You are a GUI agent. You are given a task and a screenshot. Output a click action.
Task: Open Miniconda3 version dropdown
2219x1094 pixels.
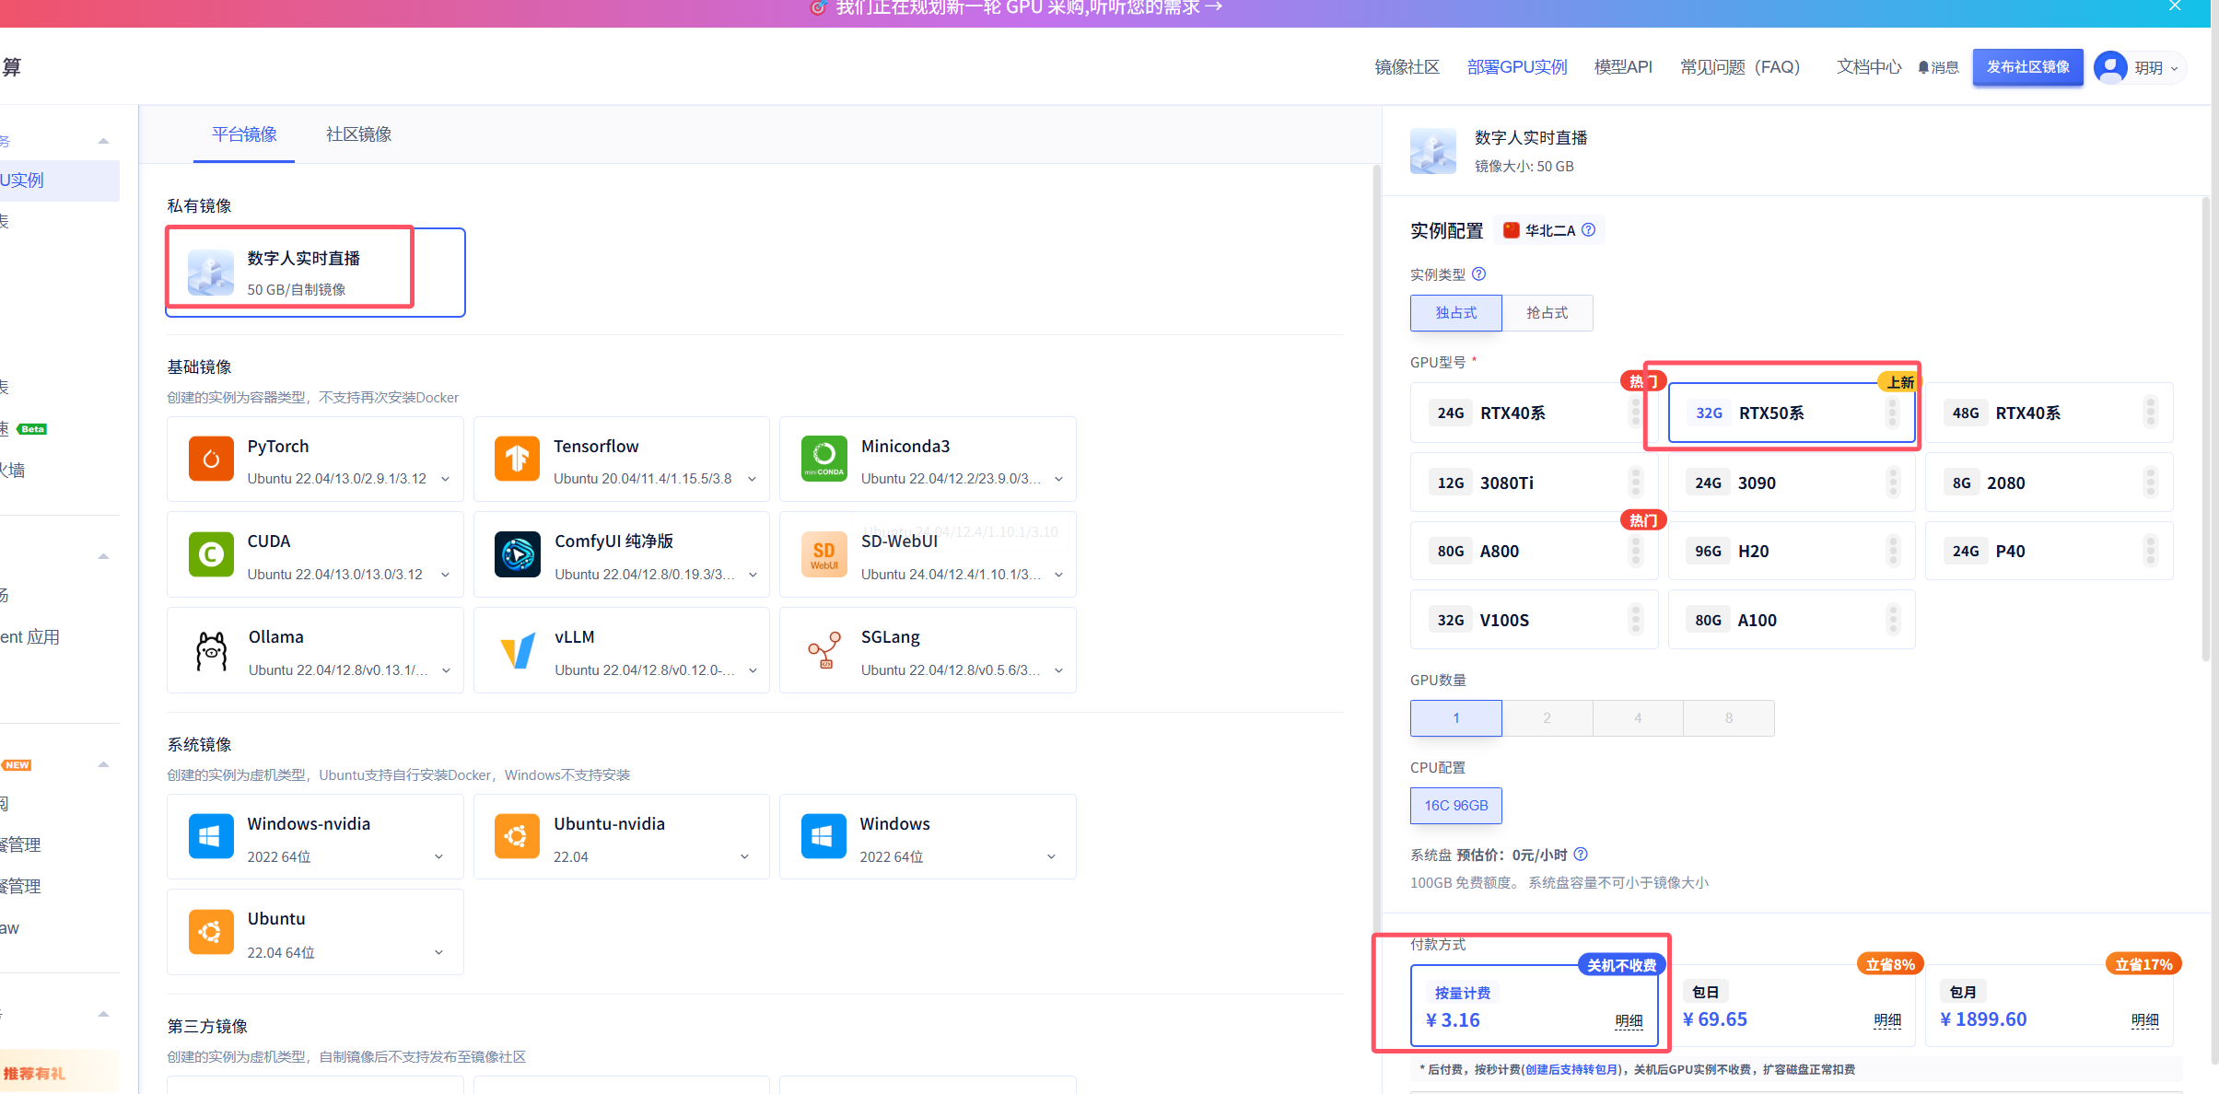point(1058,479)
